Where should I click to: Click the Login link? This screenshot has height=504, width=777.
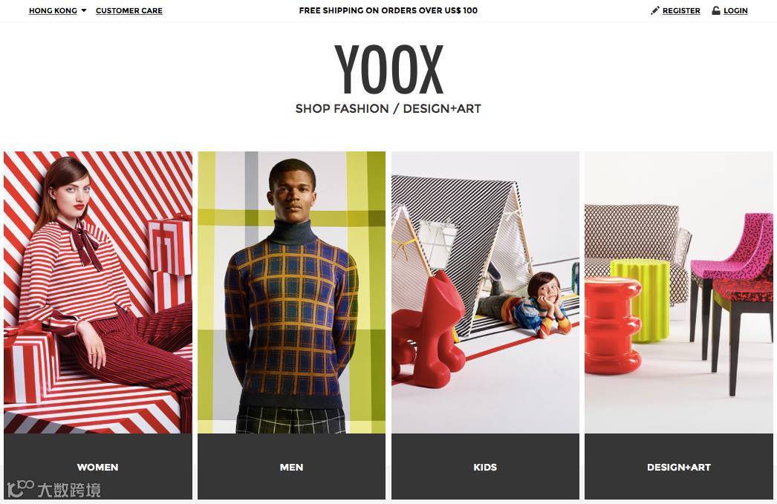735,10
